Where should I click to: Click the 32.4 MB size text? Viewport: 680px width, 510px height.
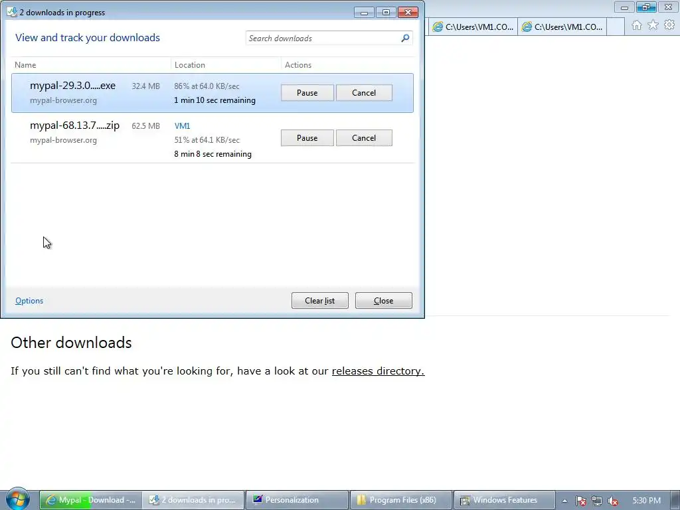coord(145,86)
